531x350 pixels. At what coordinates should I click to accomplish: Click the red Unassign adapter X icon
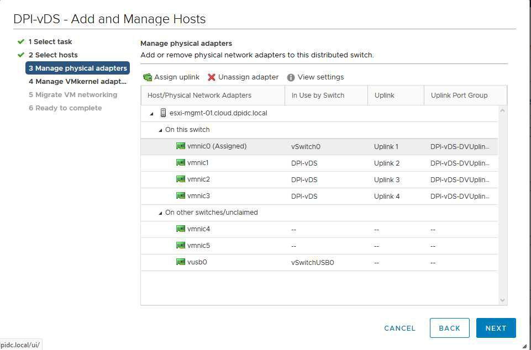tap(211, 77)
